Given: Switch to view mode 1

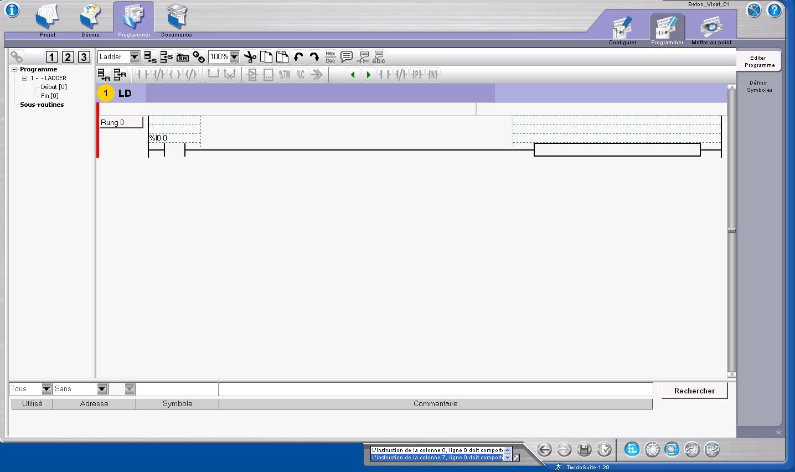Looking at the screenshot, I should pyautogui.click(x=52, y=57).
